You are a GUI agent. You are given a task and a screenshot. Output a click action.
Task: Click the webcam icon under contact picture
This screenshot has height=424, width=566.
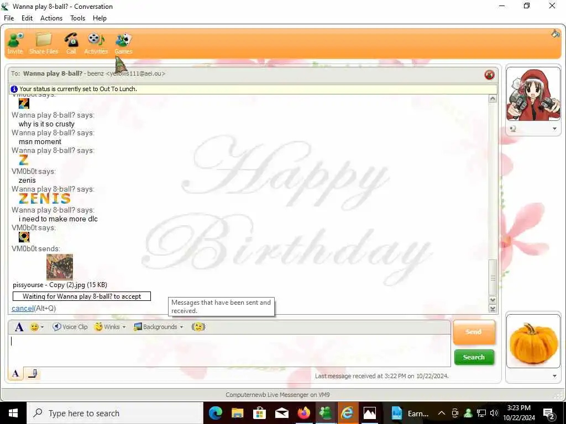(x=513, y=129)
